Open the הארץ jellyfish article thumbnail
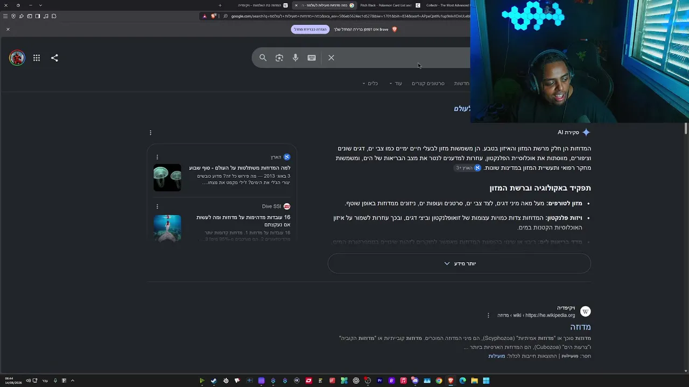This screenshot has height=387, width=689. (x=167, y=177)
